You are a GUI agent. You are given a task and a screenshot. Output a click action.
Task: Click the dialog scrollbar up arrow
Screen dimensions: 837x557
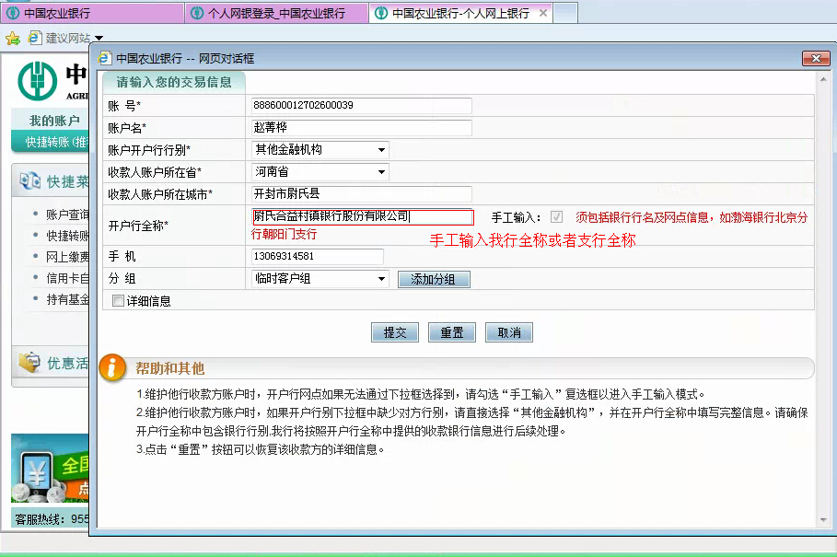(x=823, y=79)
